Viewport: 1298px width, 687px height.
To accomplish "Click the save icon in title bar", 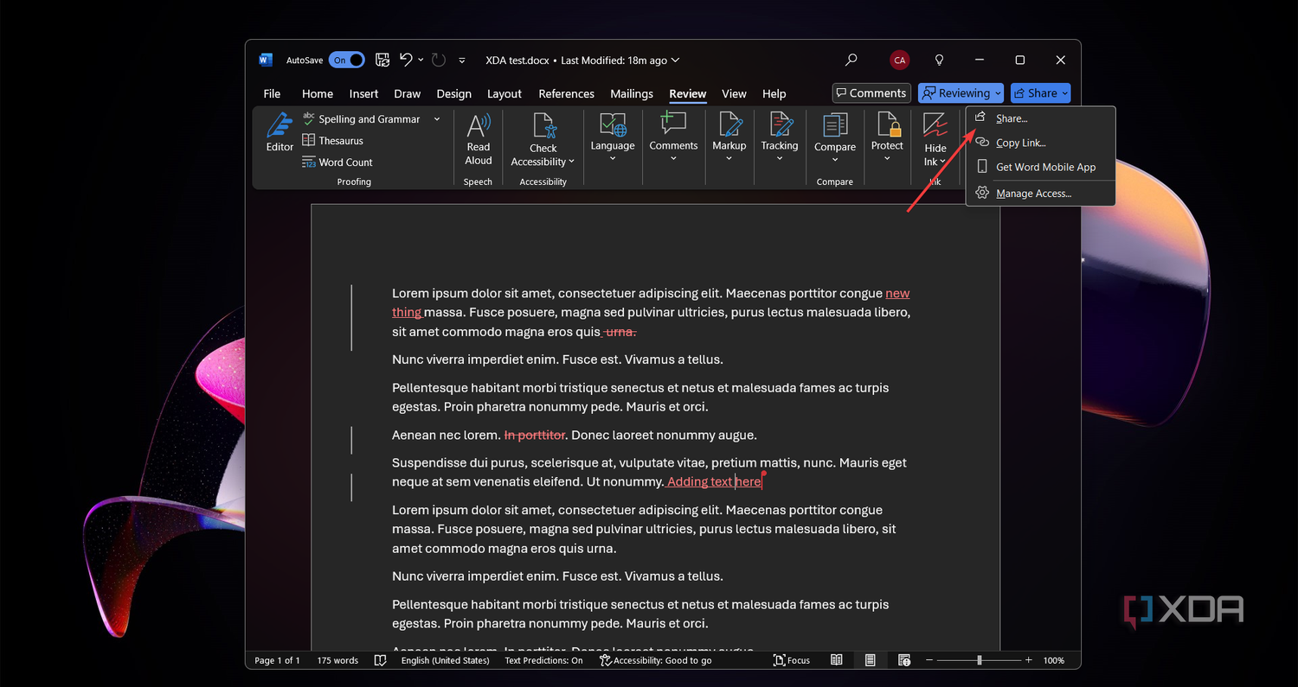I will [x=381, y=60].
